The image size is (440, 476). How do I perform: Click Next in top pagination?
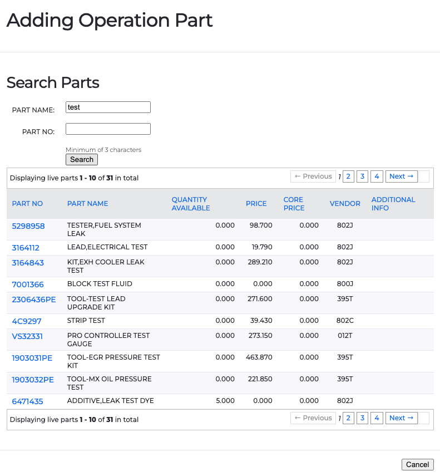coord(401,176)
